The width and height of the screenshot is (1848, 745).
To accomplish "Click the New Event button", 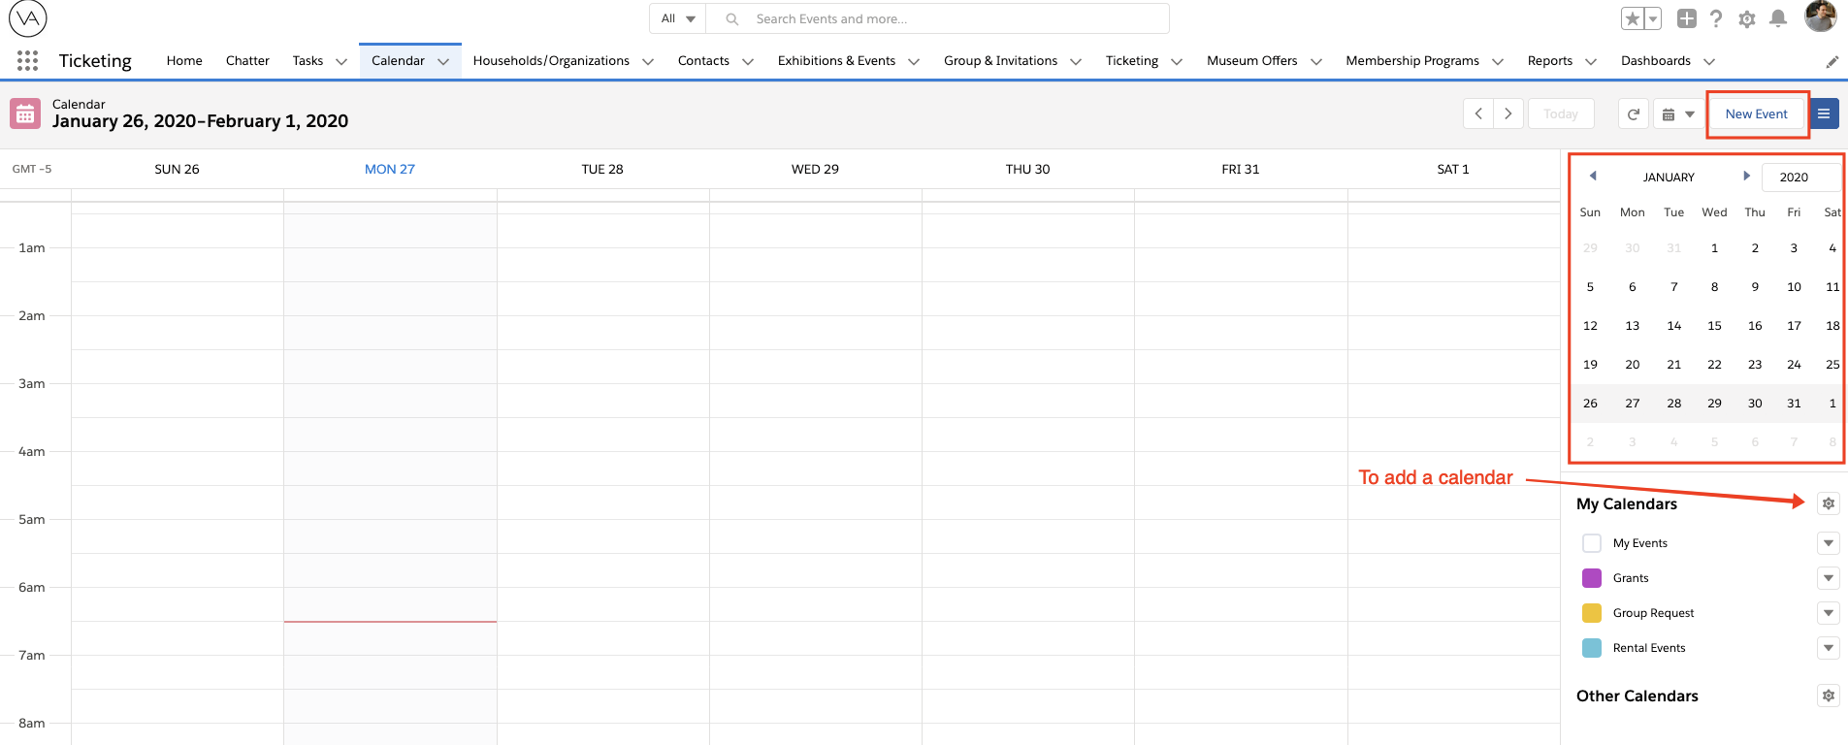I will (x=1756, y=114).
